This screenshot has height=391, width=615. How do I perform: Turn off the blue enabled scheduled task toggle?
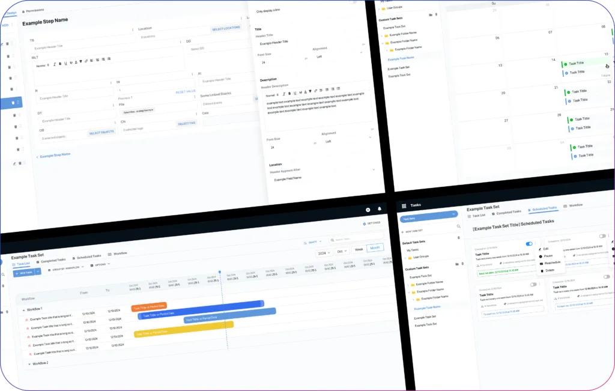click(x=529, y=244)
